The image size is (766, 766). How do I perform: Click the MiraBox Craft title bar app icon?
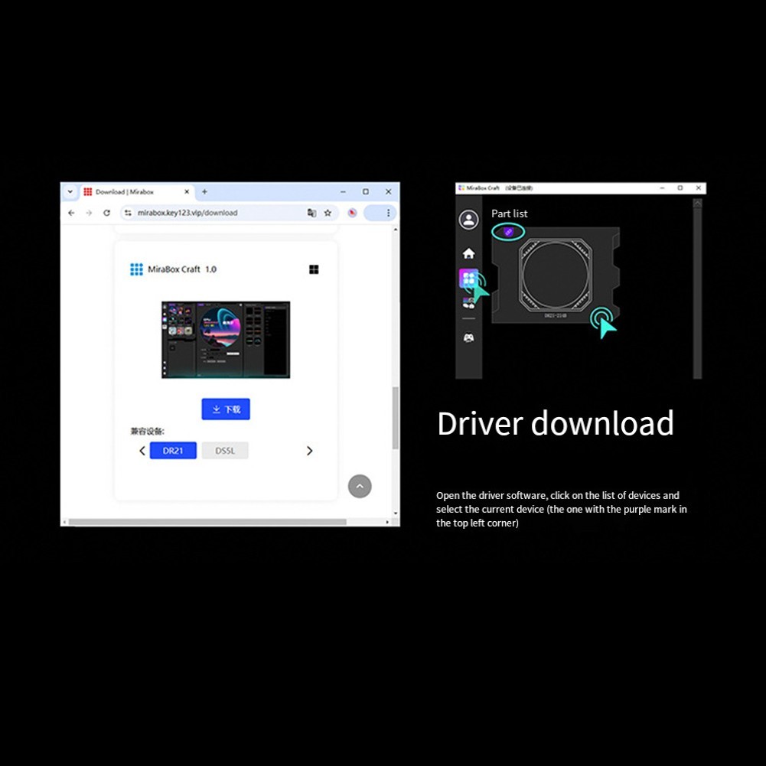pos(461,188)
